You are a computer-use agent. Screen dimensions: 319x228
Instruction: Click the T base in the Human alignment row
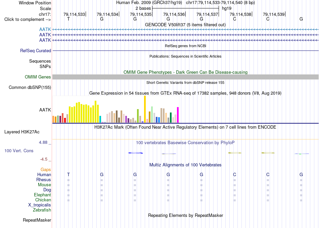pyautogui.click(x=69, y=174)
